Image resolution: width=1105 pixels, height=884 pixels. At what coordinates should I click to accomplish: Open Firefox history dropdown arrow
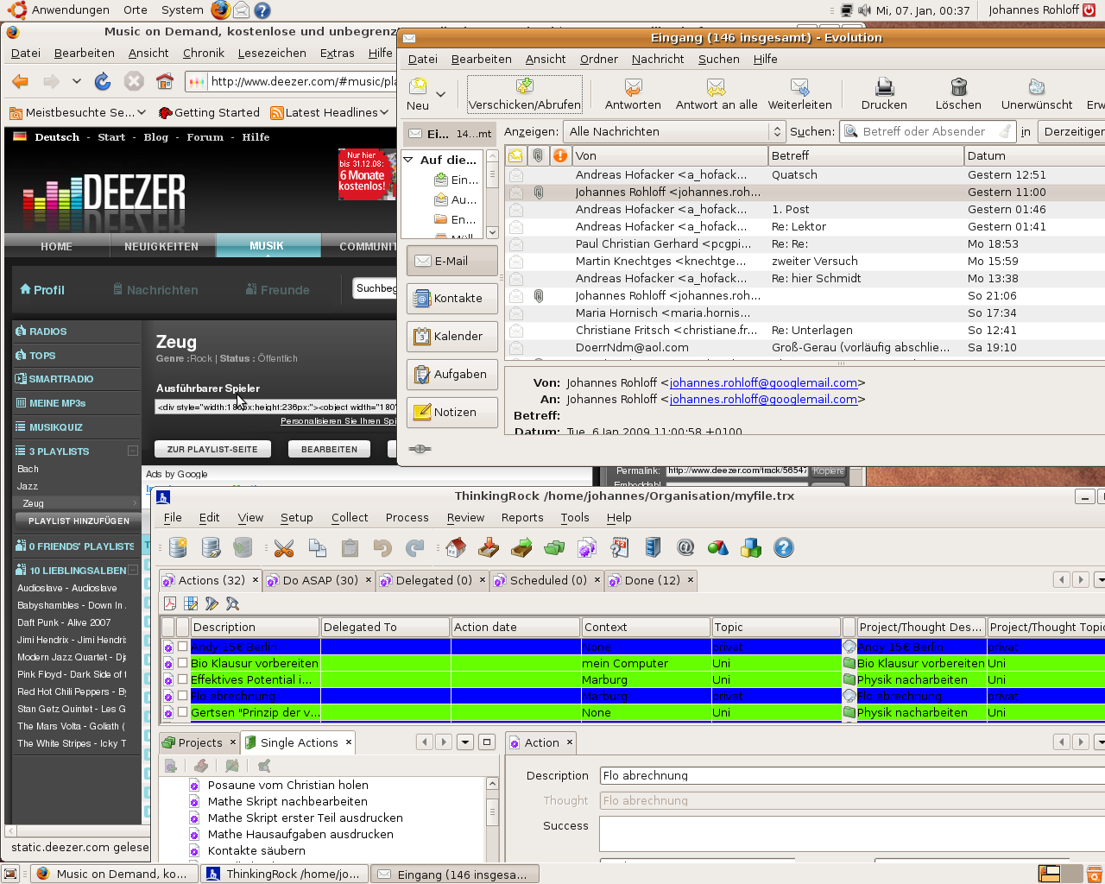click(77, 81)
